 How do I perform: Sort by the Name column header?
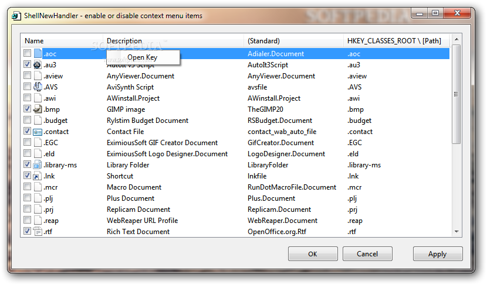62,41
